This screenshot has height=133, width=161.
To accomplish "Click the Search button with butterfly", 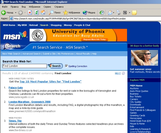I will click(x=55, y=66).
